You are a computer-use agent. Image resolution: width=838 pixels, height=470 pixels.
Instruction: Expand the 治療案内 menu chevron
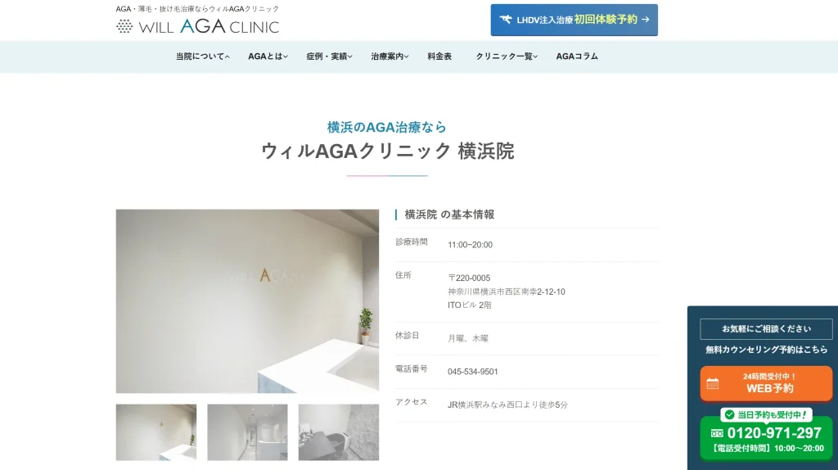(x=407, y=56)
